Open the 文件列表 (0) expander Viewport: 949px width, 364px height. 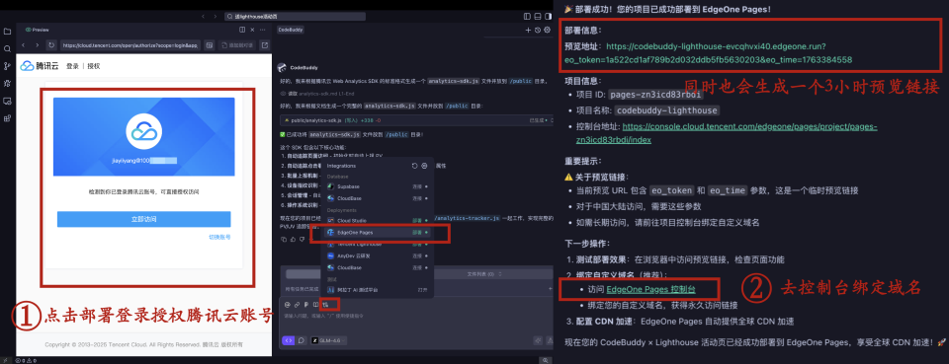click(483, 274)
